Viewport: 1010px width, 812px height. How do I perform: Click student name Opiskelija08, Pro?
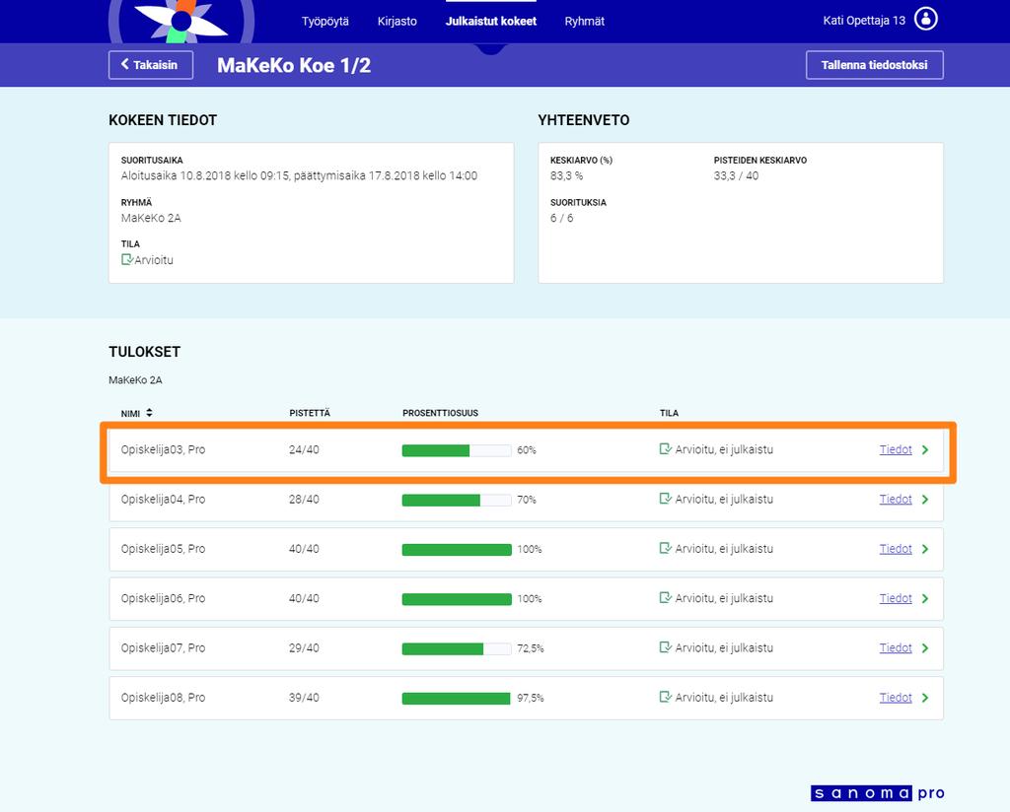point(163,698)
